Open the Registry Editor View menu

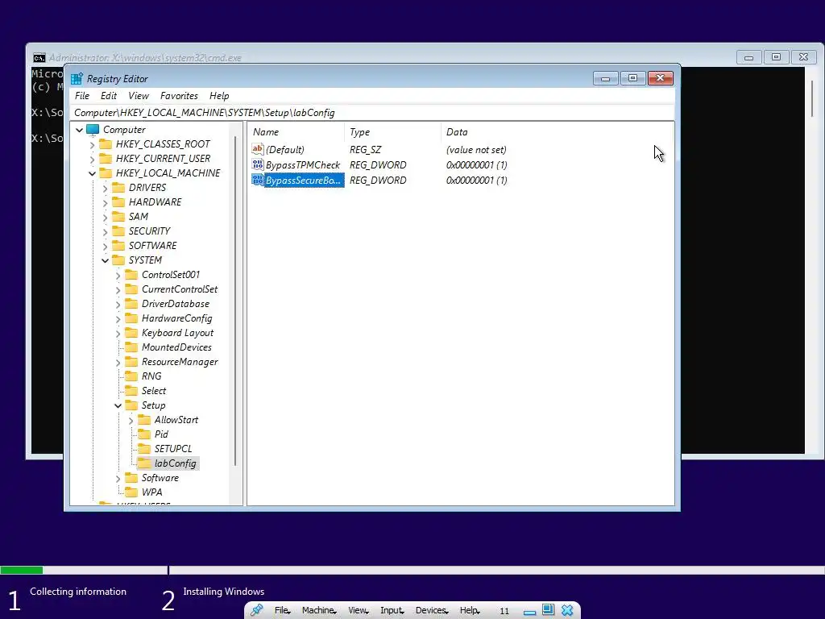coord(139,96)
